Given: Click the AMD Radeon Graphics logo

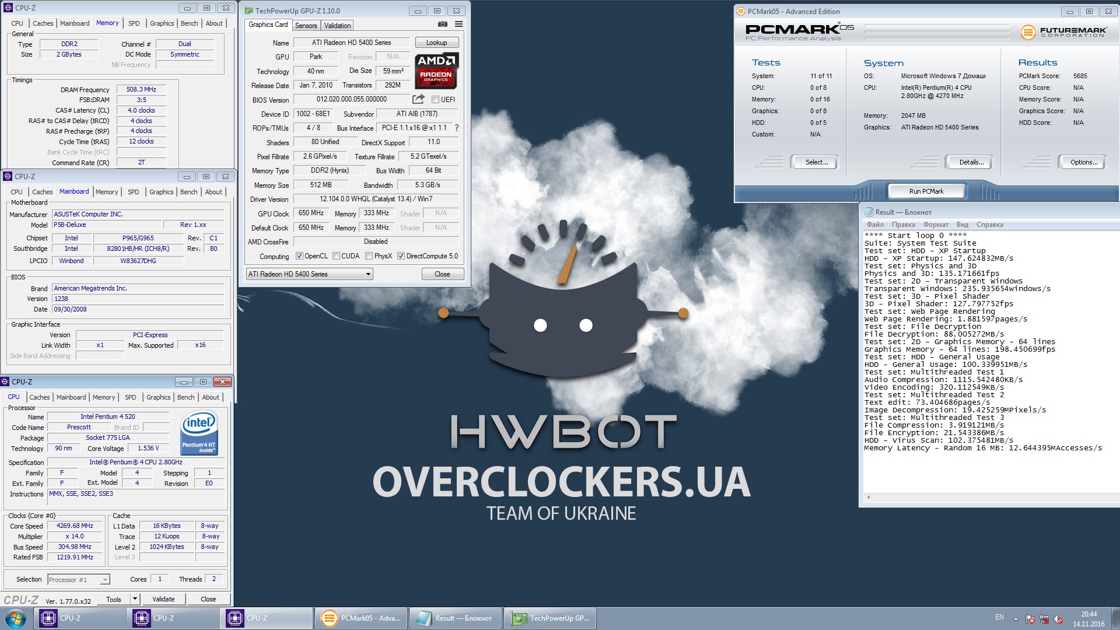Looking at the screenshot, I should point(436,71).
